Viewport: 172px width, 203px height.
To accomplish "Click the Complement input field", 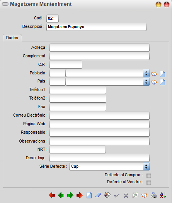I will pyautogui.click(x=100, y=56).
